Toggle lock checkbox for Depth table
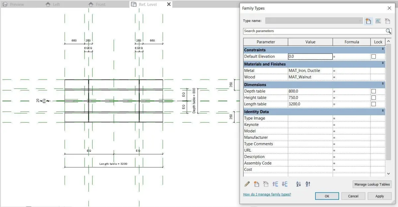 coord(374,91)
